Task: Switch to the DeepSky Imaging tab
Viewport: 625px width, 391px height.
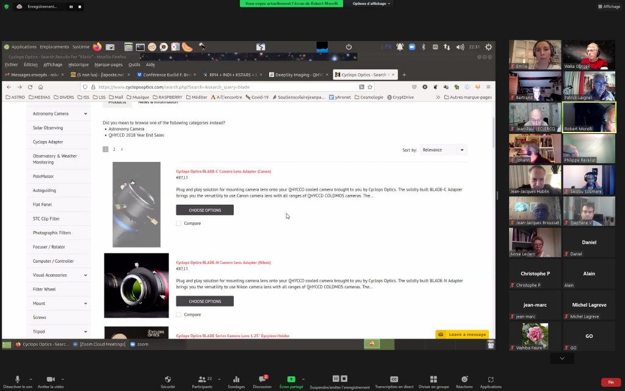Action: (299, 75)
